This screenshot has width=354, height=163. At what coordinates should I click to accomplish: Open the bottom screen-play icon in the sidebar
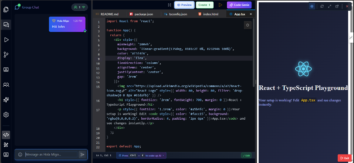[x=6, y=155]
